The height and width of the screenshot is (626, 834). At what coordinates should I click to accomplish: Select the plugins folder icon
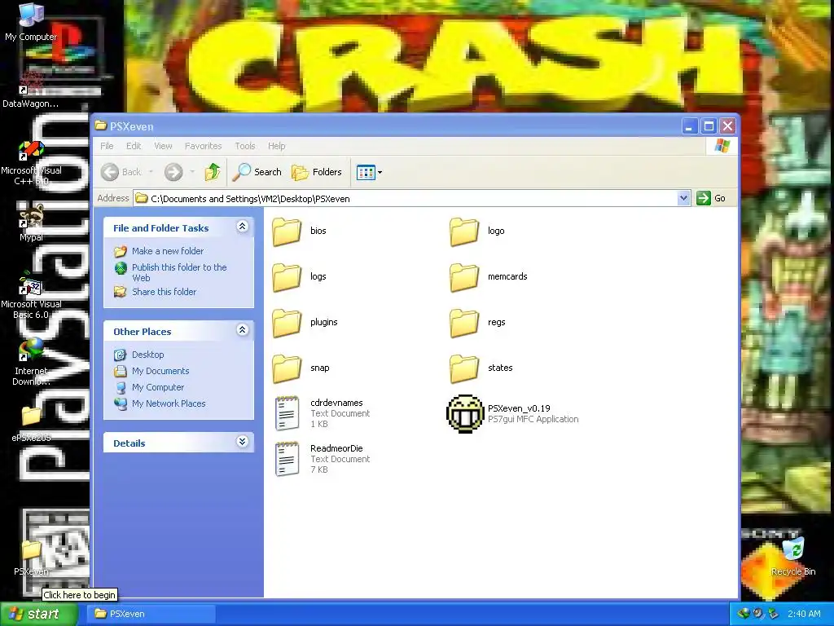click(287, 323)
